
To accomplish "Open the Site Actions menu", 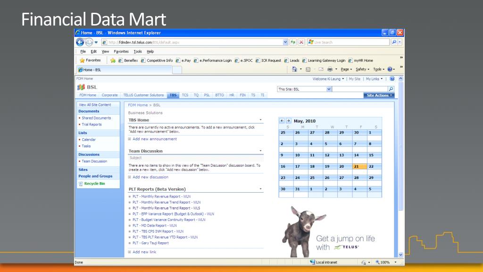I will 379,95.
